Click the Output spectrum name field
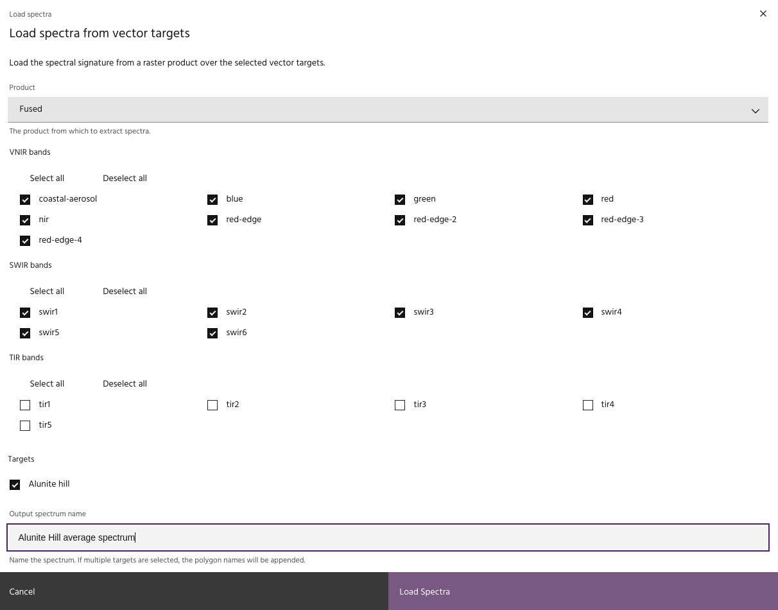 pos(388,537)
